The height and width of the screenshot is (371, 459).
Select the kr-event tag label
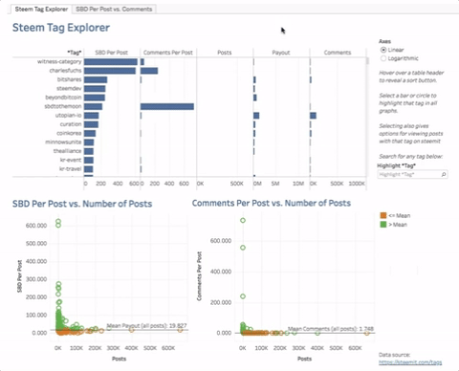(x=71, y=160)
